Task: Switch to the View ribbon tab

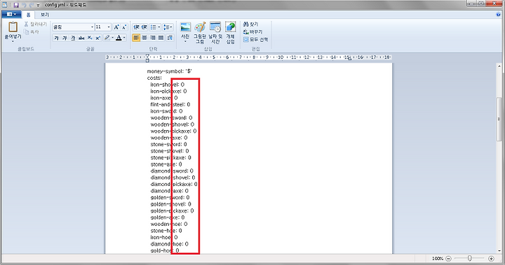Action: (x=45, y=15)
